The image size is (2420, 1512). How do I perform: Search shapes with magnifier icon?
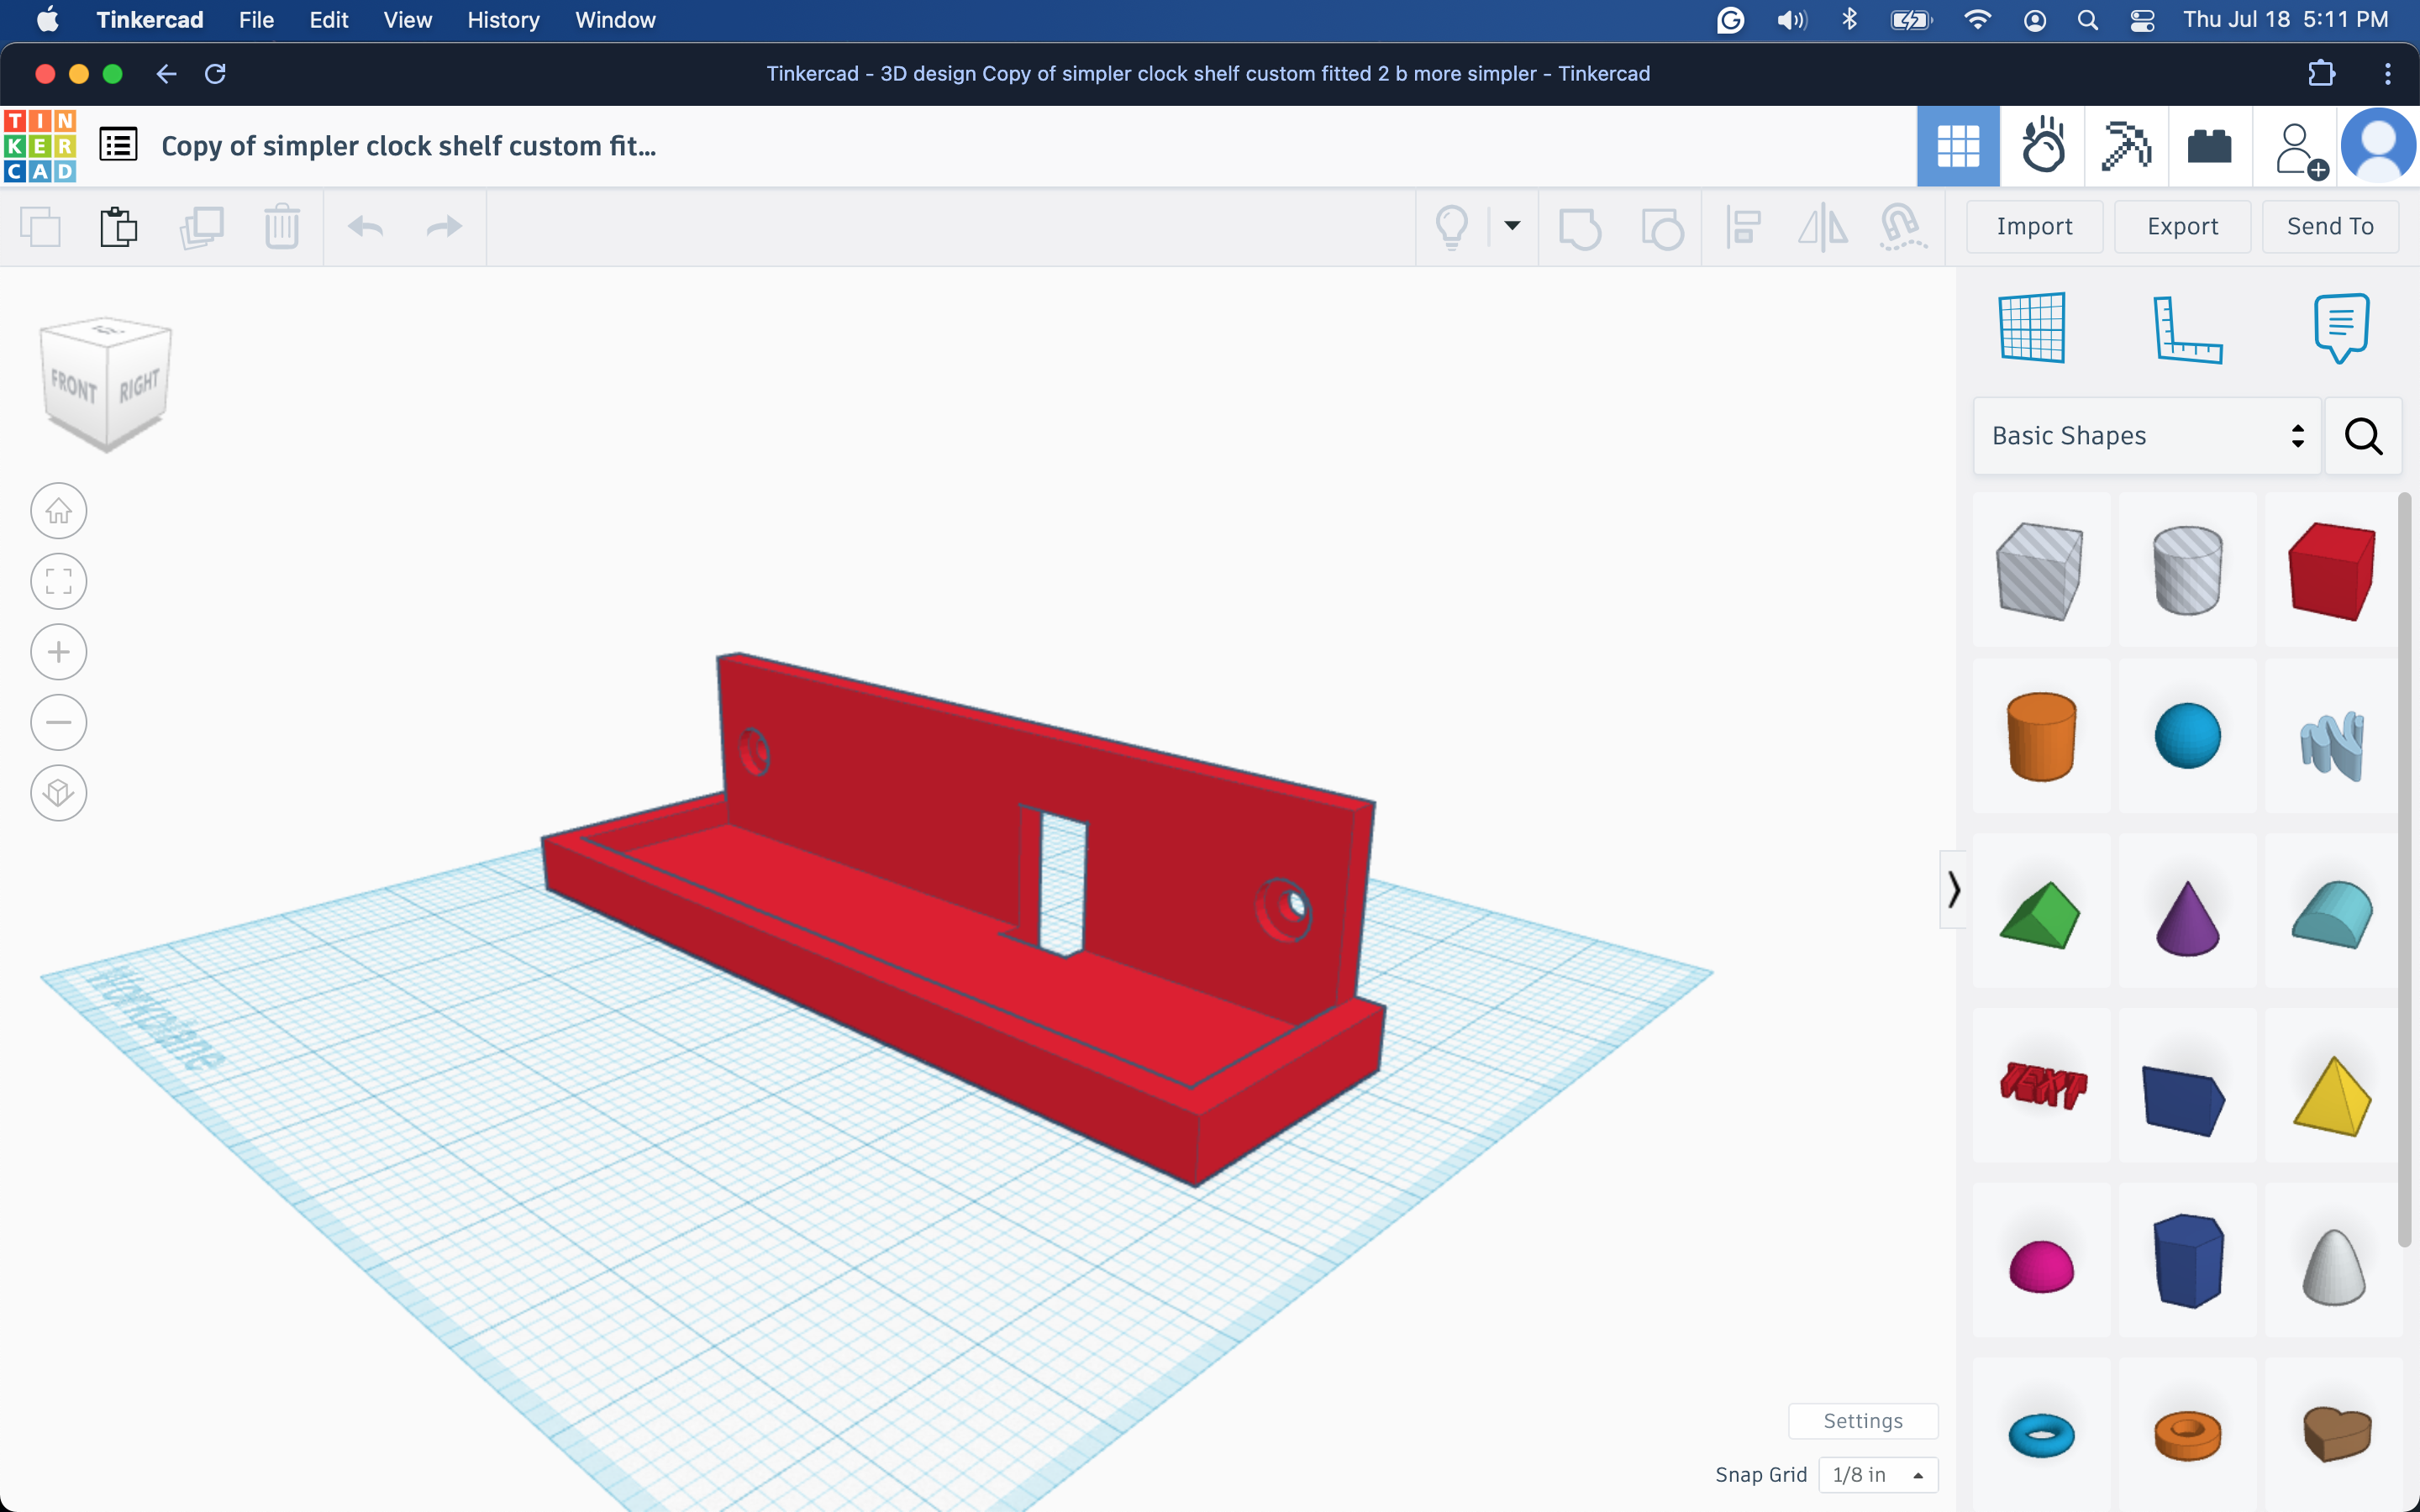2363,436
